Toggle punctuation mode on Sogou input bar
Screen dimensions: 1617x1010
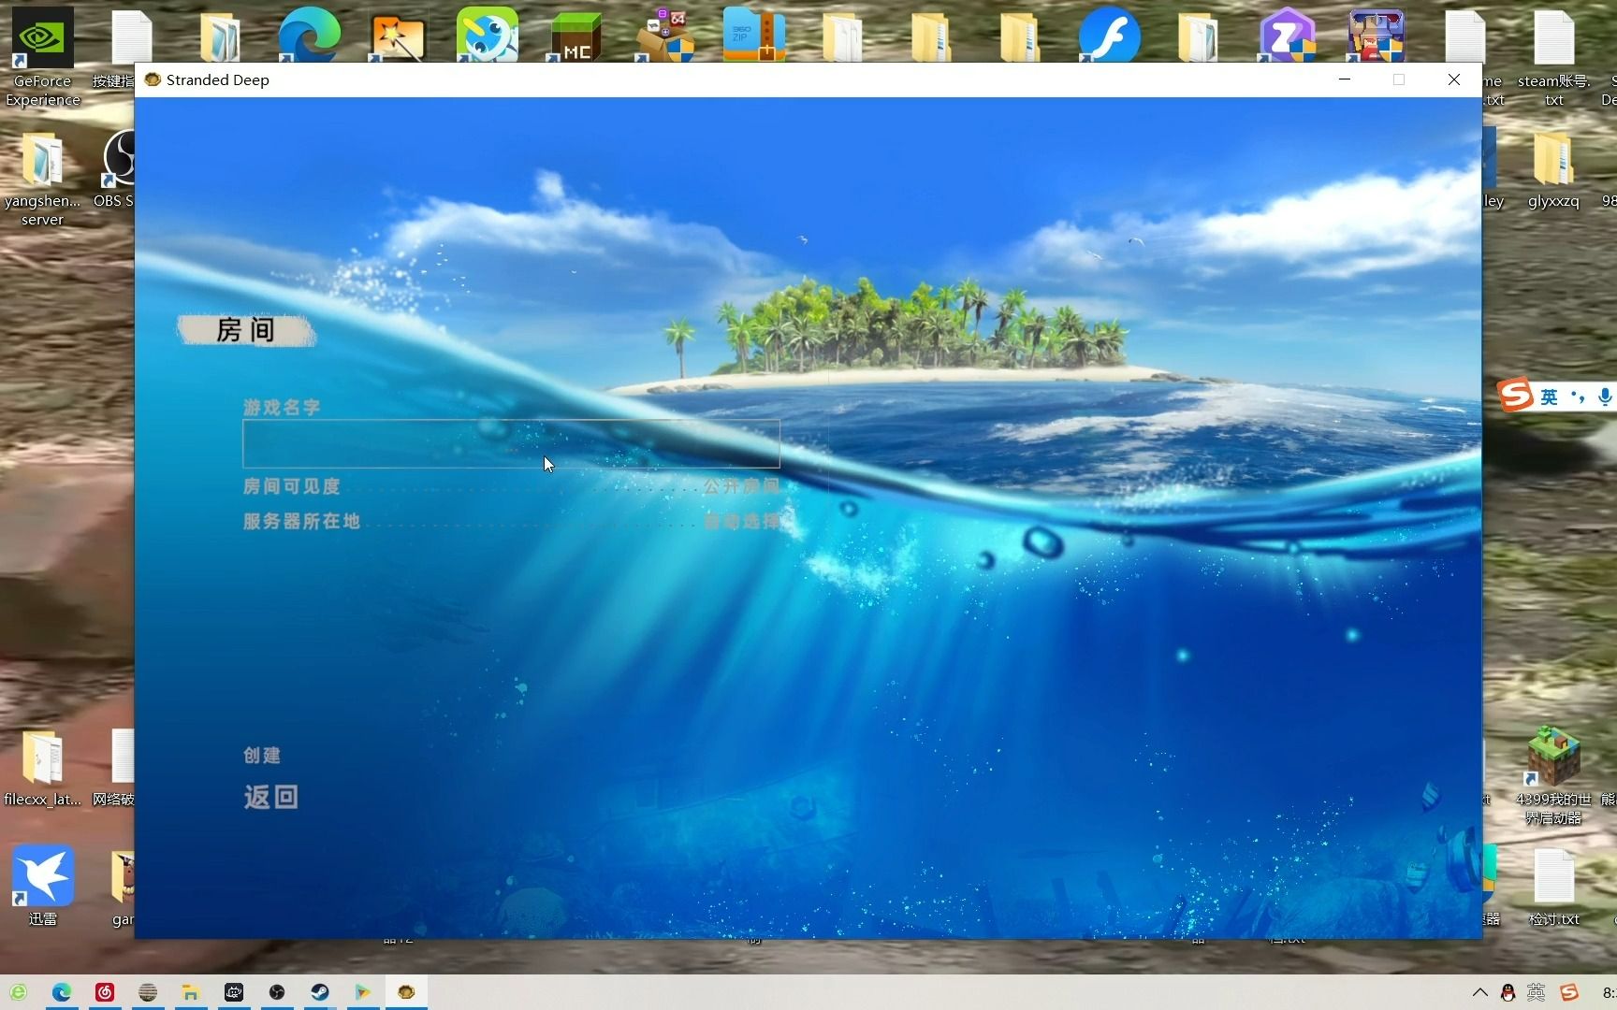point(1579,397)
